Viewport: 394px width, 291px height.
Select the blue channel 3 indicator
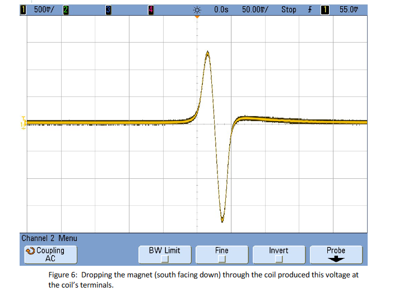[x=108, y=10]
